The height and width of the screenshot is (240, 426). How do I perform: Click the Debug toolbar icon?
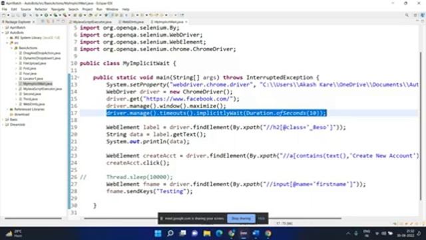point(37,15)
